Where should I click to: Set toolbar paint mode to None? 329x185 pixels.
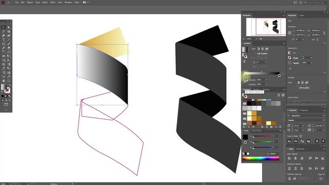9,96
